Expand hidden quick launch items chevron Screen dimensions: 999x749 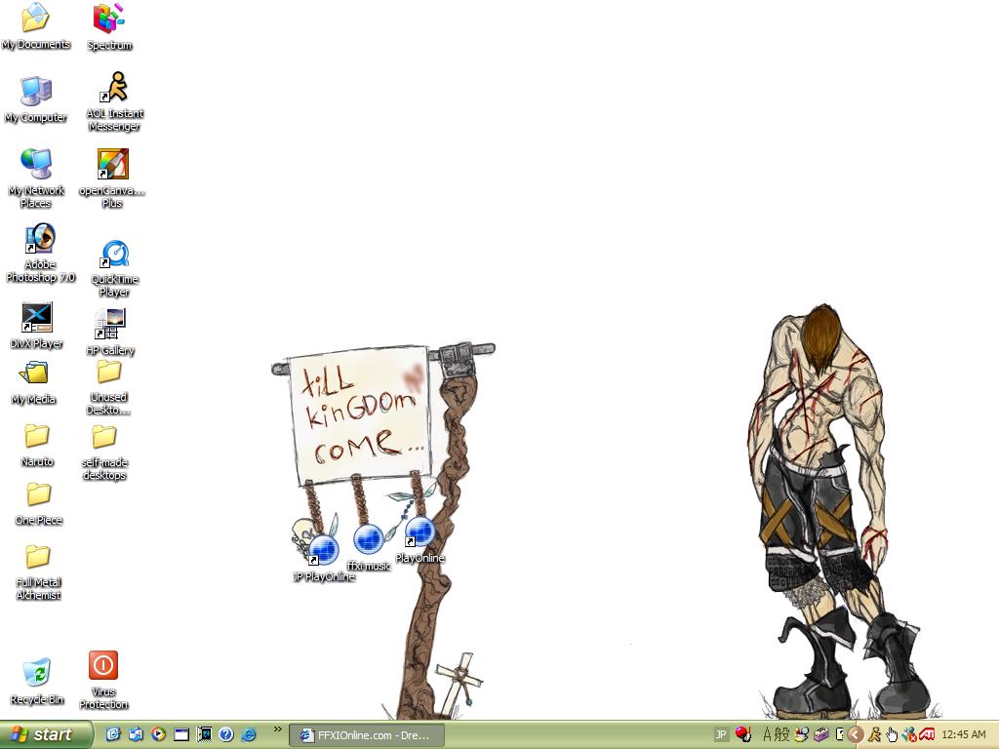click(x=278, y=729)
